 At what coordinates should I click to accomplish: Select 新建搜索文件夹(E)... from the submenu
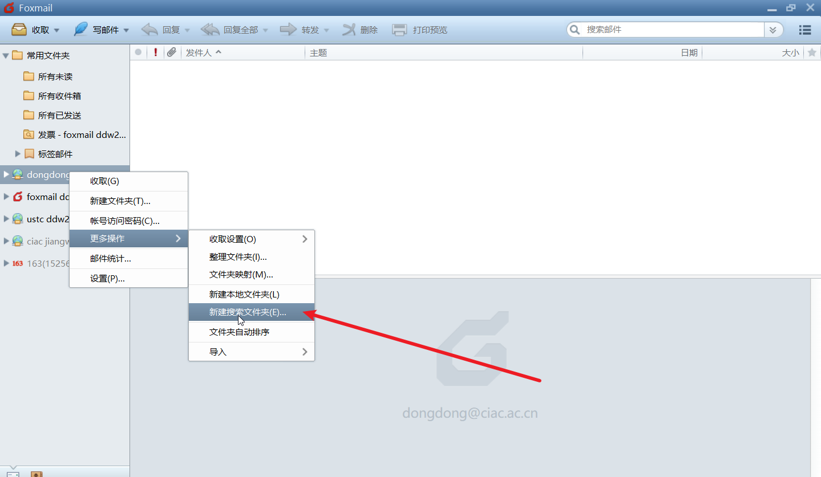(x=248, y=312)
